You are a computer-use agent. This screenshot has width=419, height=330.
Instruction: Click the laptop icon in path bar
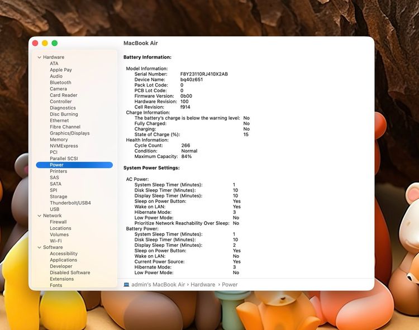click(126, 285)
